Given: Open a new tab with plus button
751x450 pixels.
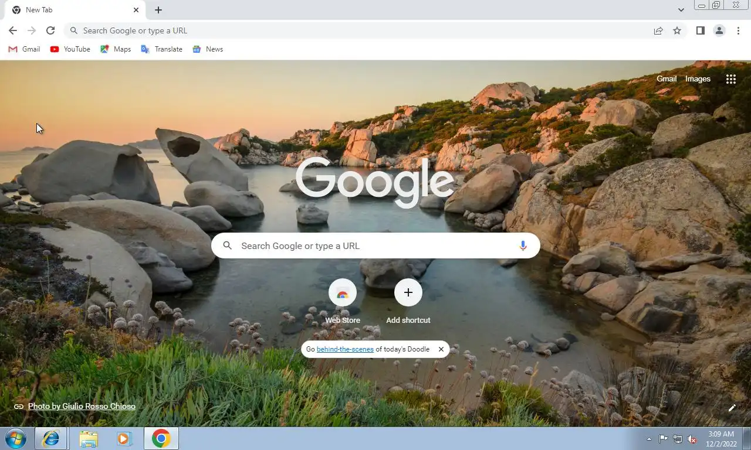Looking at the screenshot, I should [x=158, y=10].
